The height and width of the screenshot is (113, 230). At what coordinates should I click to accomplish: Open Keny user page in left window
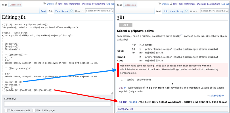pos(60,4)
